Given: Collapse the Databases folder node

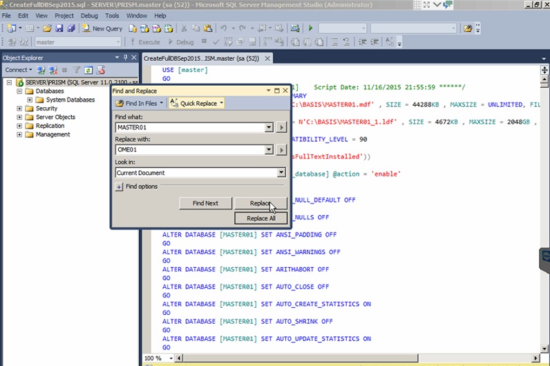Looking at the screenshot, I should click(19, 91).
